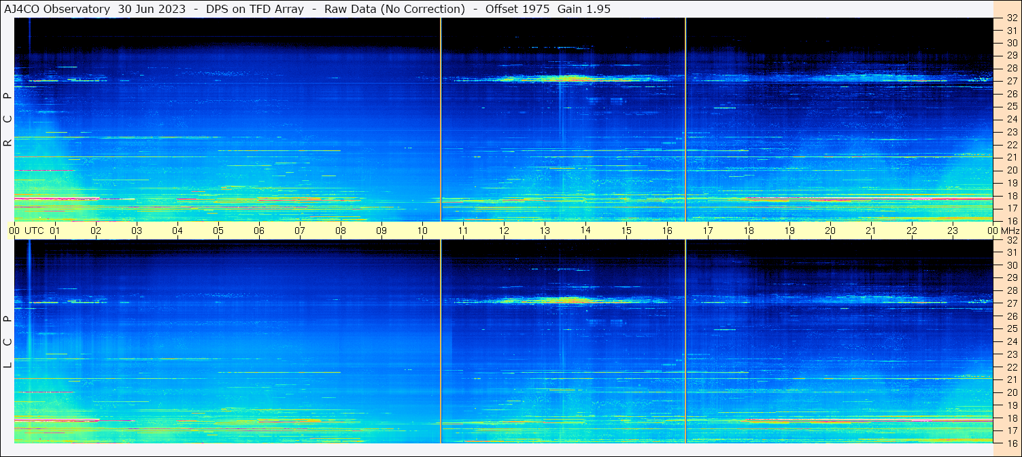Click the 30 MHz label on RCP axis
Viewport: 1022px width, 457px height.
point(1011,43)
